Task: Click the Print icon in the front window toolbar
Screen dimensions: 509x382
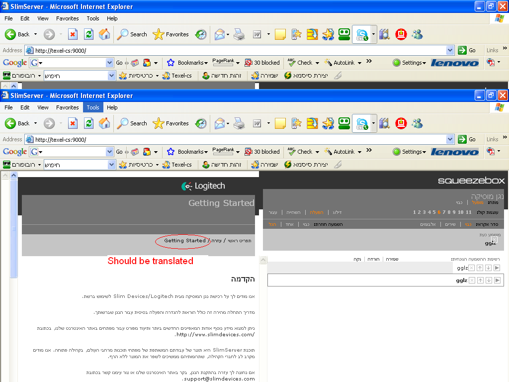Action: point(239,123)
